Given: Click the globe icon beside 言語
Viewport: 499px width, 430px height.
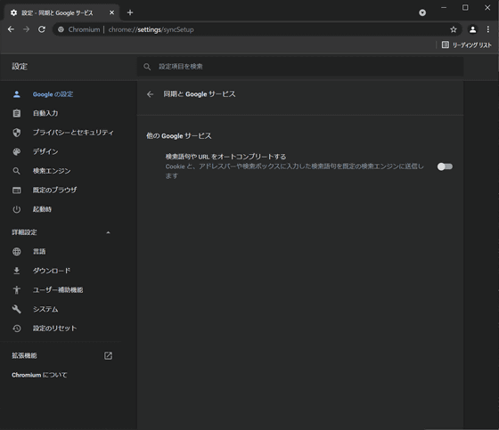Looking at the screenshot, I should (x=17, y=252).
